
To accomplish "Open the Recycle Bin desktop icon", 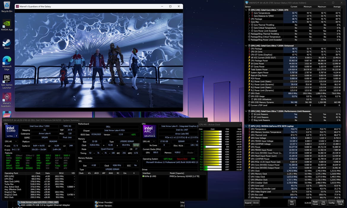I will pyautogui.click(x=7, y=7).
